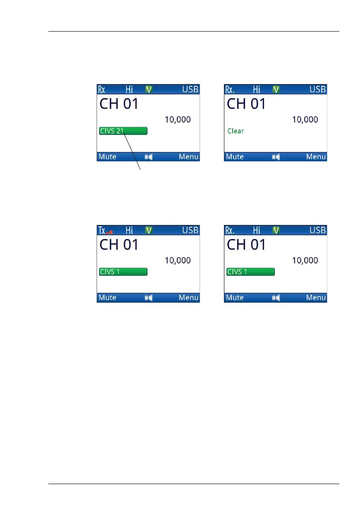This screenshot has height=508, width=359.
Task: Click the USB mode label on the Clear screen
Action: (x=318, y=89)
